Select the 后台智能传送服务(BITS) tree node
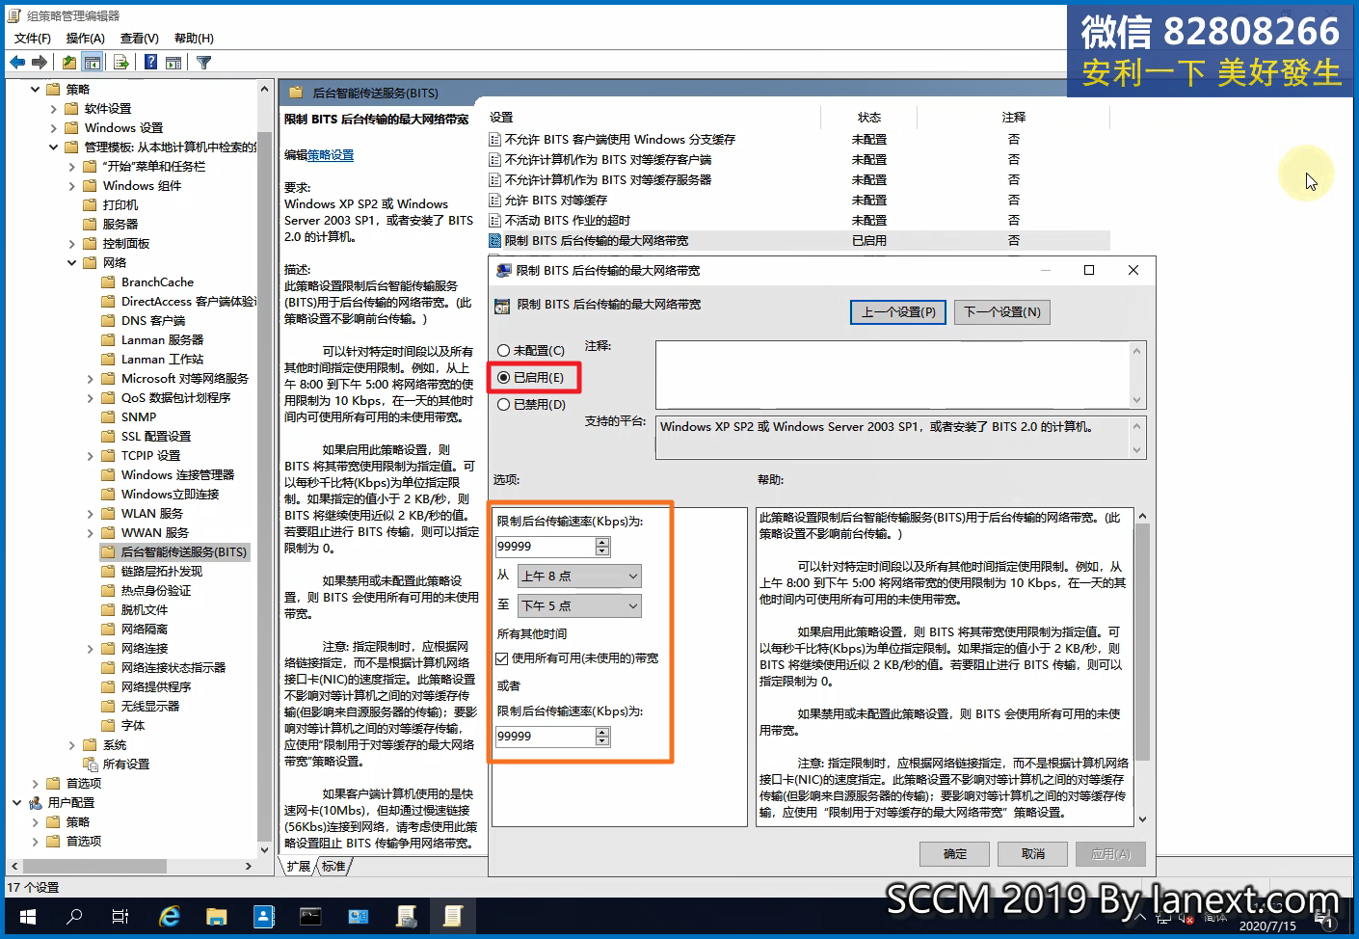The image size is (1359, 939). pos(183,551)
